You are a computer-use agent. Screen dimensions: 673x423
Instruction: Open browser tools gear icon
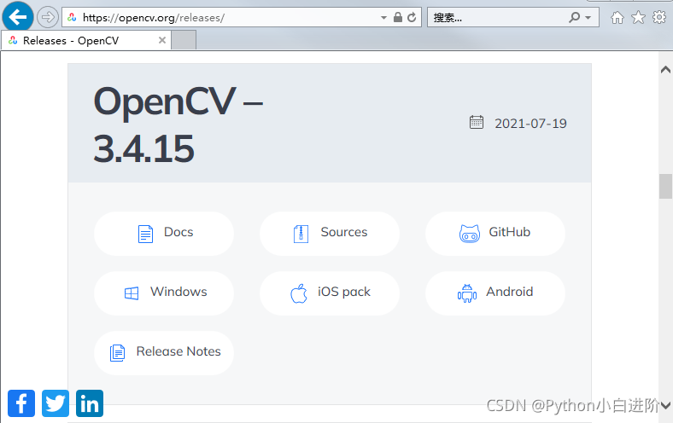[x=659, y=17]
